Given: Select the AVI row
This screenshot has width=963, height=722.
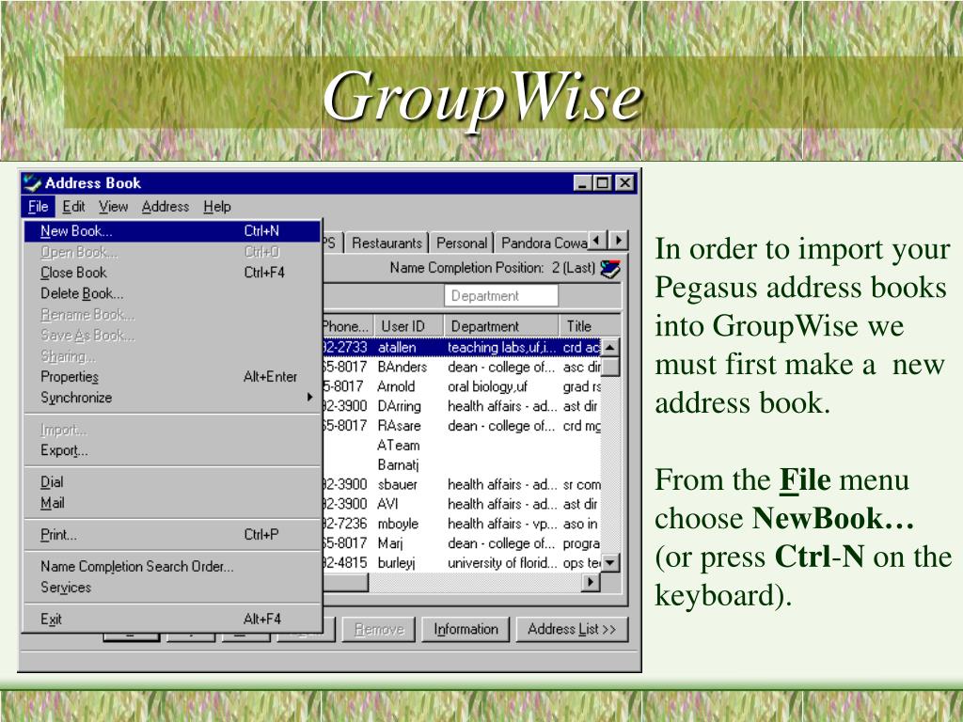Looking at the screenshot, I should point(461,504).
